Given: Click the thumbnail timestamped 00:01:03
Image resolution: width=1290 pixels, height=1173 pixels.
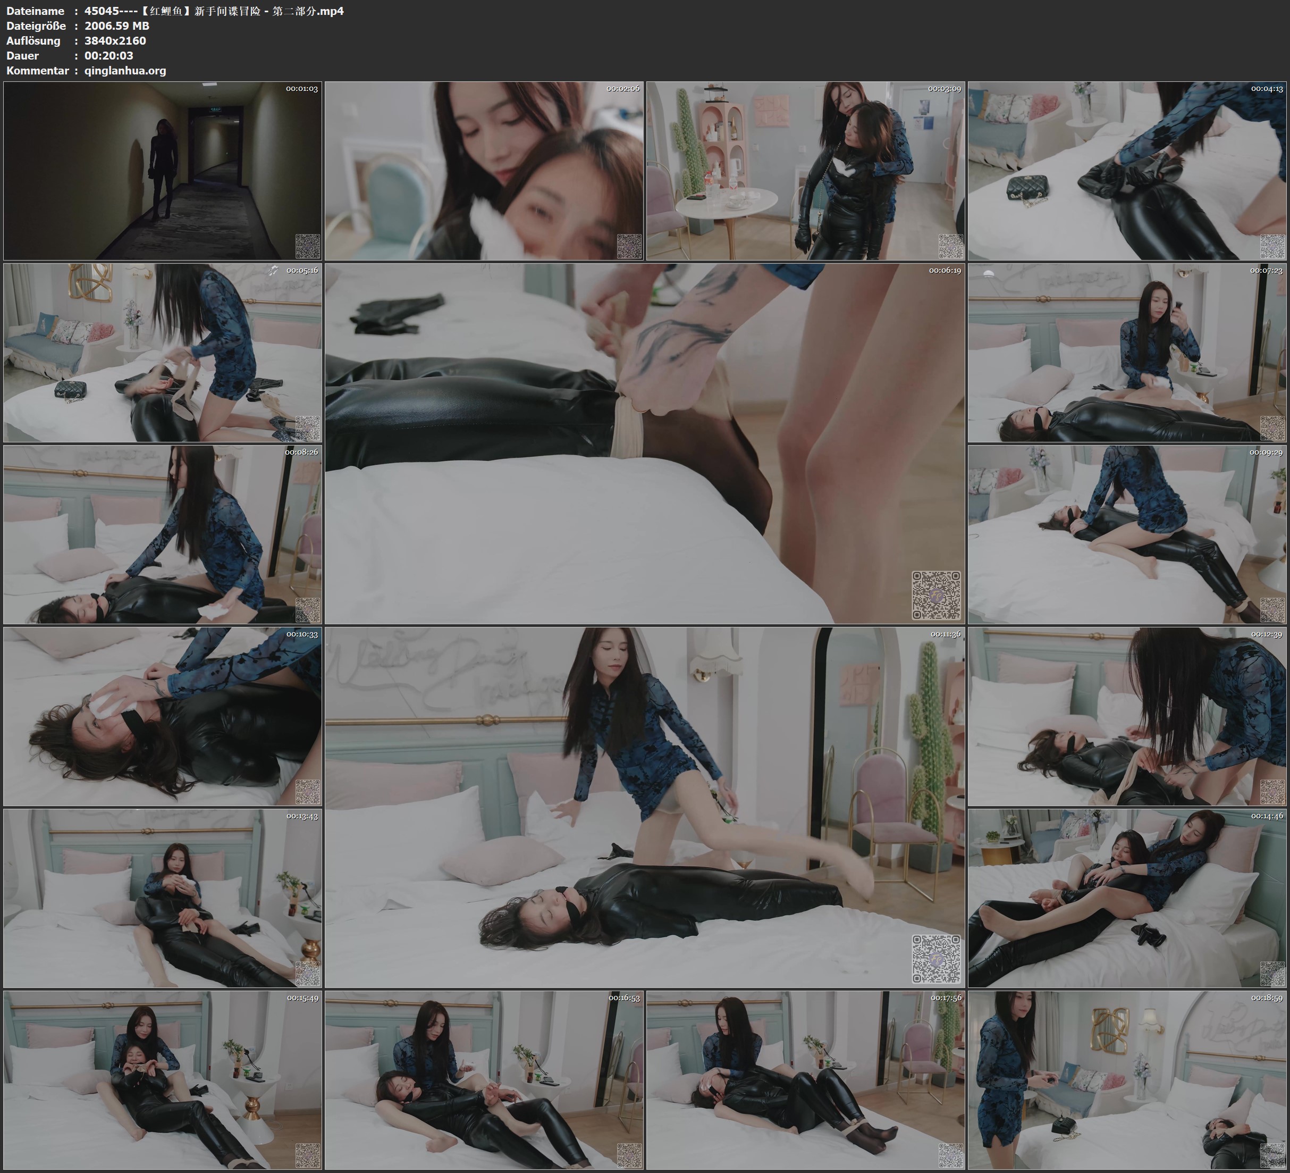Looking at the screenshot, I should [163, 170].
